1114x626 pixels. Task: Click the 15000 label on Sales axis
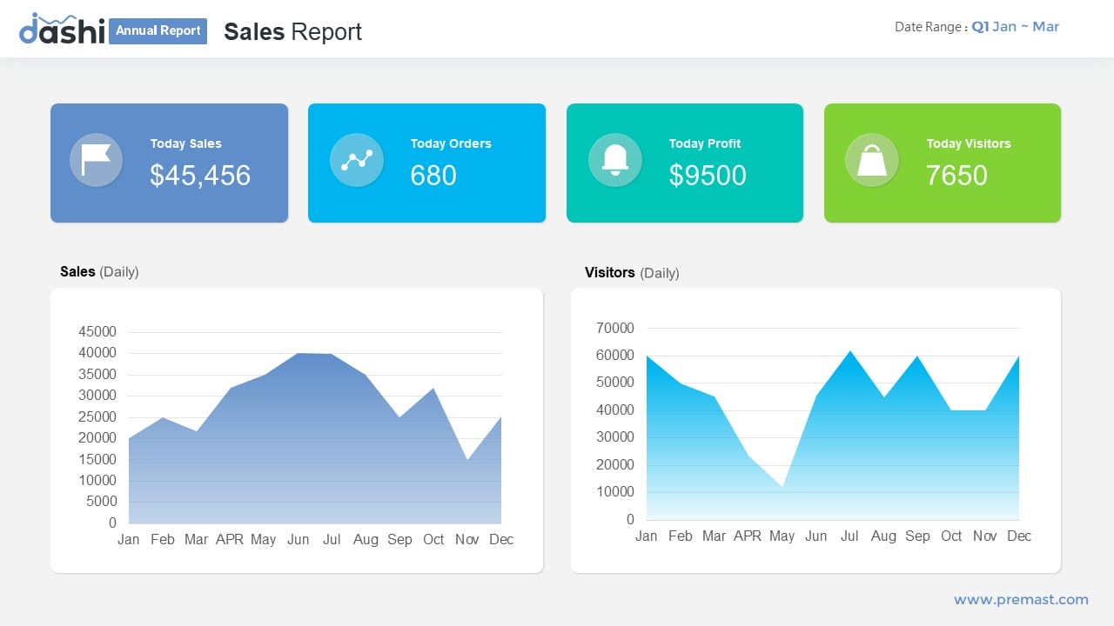tap(97, 459)
